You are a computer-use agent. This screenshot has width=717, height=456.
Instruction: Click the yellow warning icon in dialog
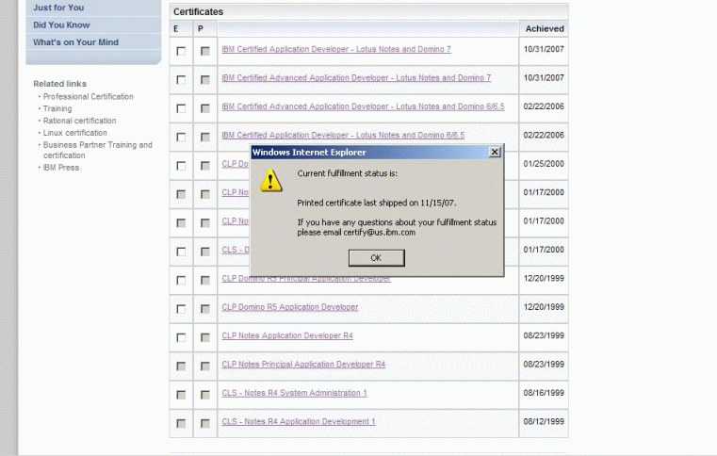[271, 180]
